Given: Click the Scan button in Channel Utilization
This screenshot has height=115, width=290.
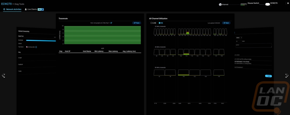Looking at the screenshot, I should 226,23.
